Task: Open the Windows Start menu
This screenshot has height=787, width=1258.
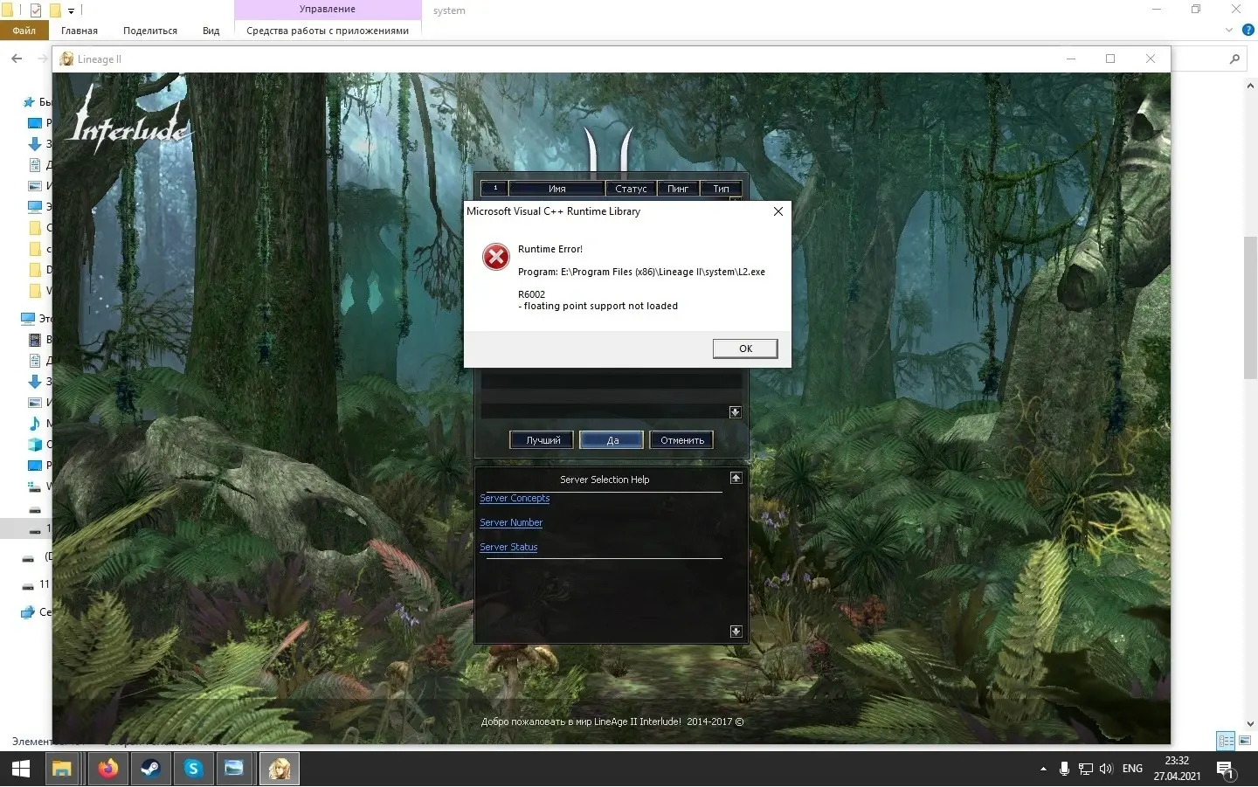Action: tap(21, 770)
